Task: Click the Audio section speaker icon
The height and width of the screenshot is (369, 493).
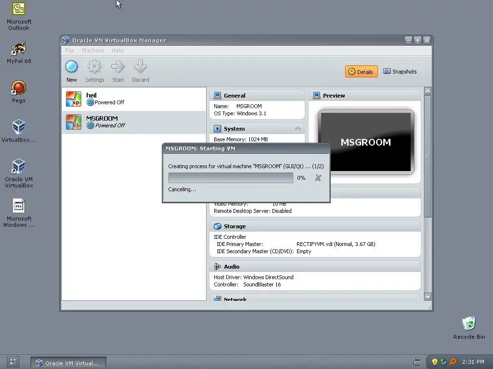Action: click(x=217, y=266)
